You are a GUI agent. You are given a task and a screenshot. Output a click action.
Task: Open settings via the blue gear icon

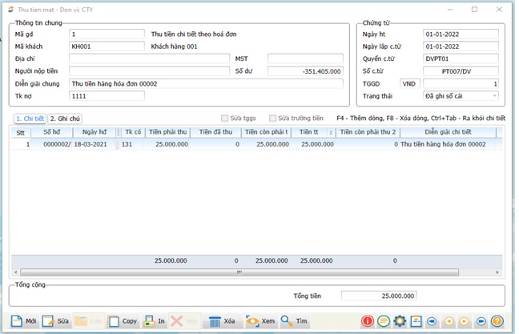[400, 321]
